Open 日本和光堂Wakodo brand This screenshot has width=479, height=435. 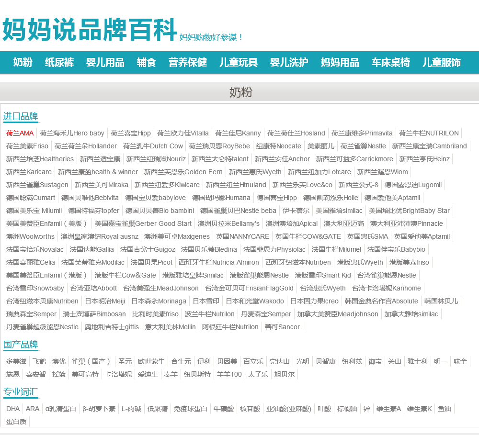coord(255,301)
